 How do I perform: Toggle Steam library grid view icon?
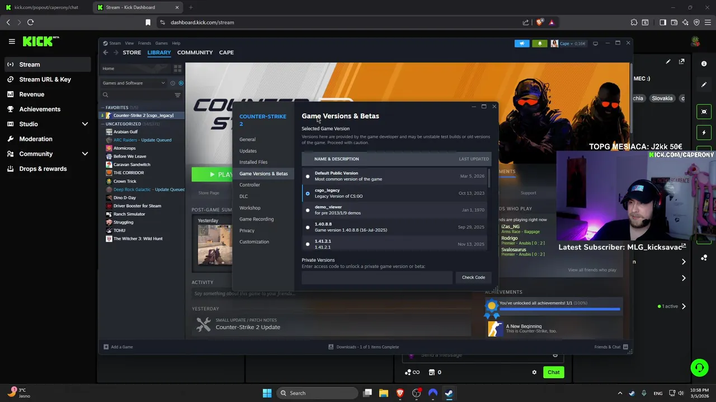pyautogui.click(x=177, y=68)
